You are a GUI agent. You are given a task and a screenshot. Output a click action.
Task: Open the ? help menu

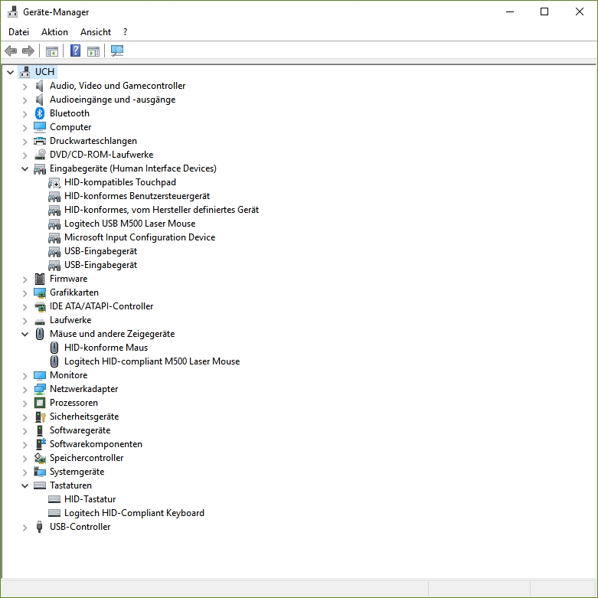(125, 32)
